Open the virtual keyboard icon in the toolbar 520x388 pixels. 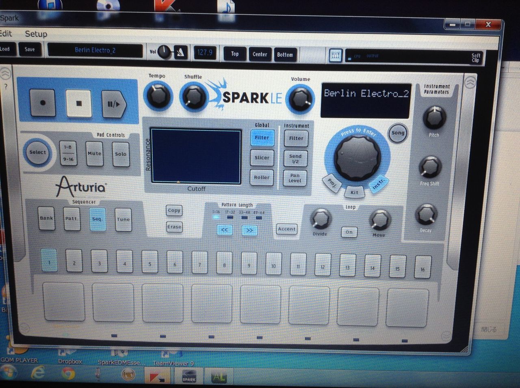(x=336, y=55)
